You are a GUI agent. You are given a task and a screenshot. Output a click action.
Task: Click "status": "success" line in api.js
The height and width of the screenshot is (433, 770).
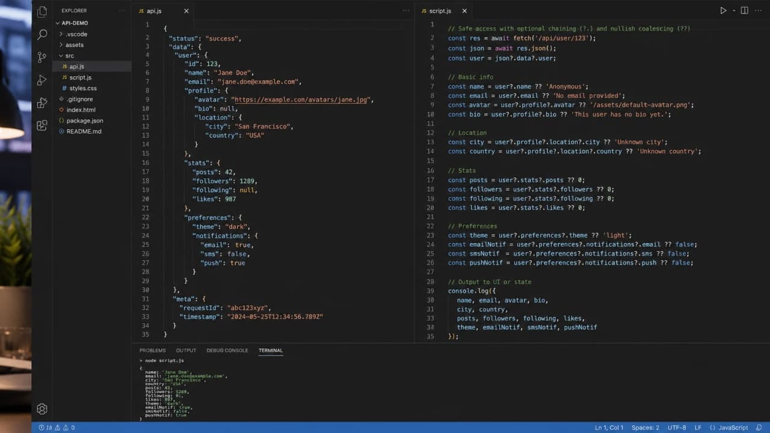(205, 38)
